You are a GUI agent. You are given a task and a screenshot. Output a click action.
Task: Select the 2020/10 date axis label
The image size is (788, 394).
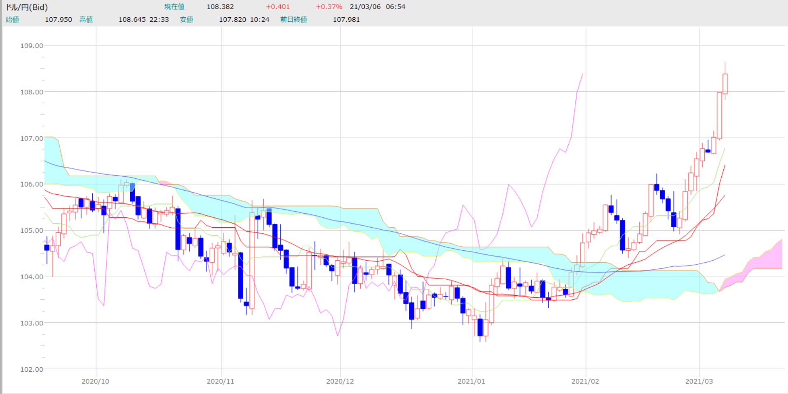[x=95, y=381]
